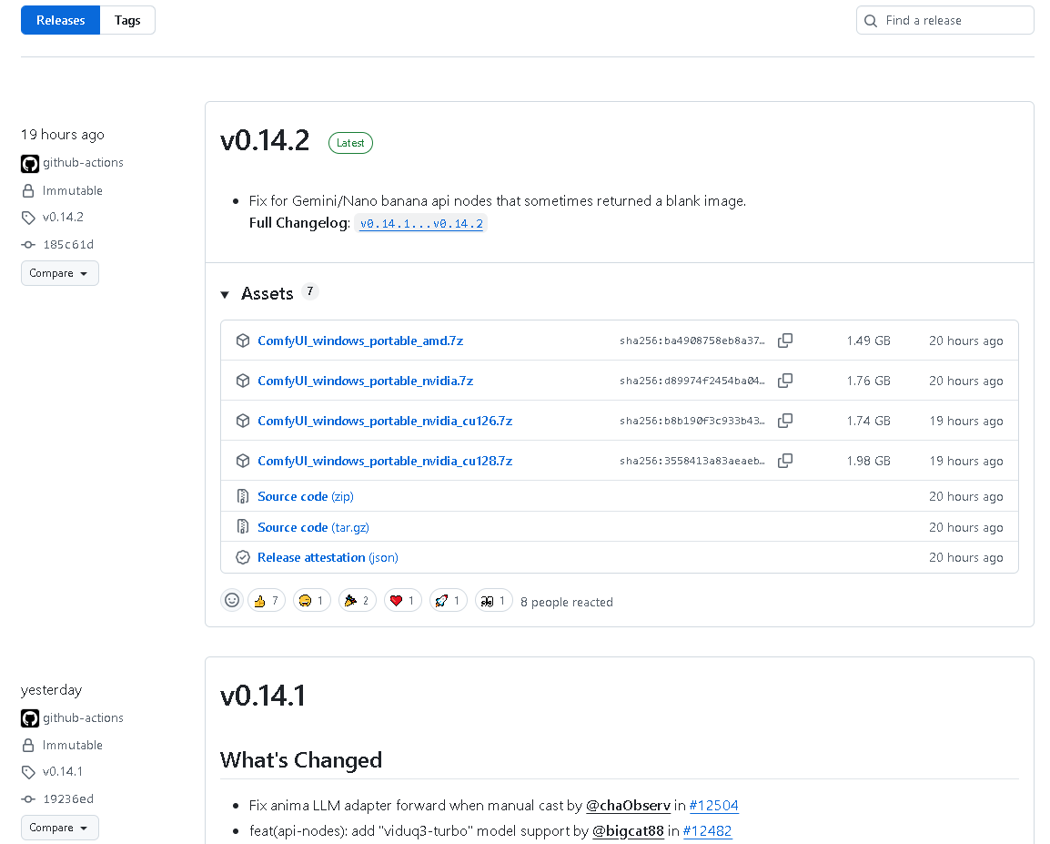Copy sha256 for ComfyUI_windows_portable_amd.7z
This screenshot has height=844, width=1050.
[x=785, y=341]
